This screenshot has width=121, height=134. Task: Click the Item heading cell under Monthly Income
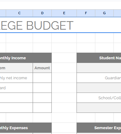(16, 68)
